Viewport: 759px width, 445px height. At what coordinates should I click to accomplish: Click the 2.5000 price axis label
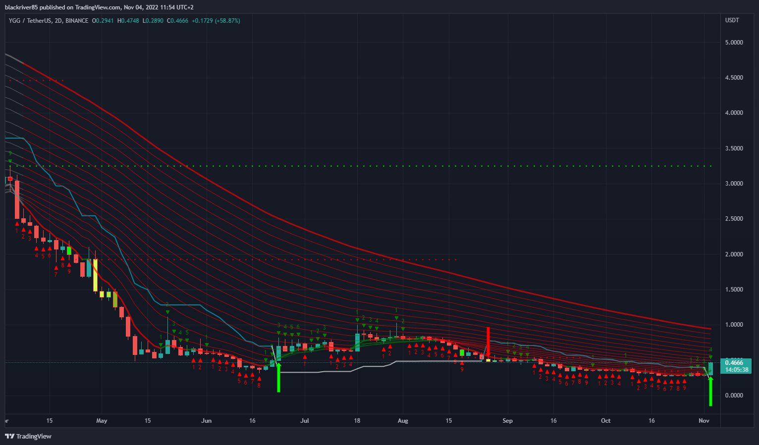click(734, 219)
